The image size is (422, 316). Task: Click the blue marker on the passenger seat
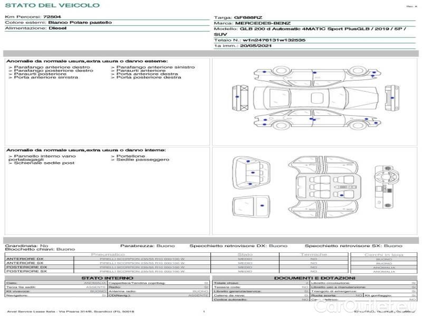341,195
